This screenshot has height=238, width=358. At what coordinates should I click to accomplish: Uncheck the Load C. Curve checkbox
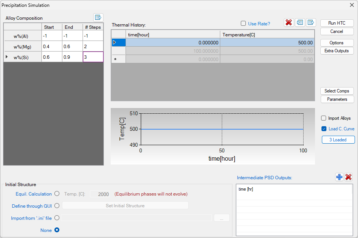click(x=324, y=129)
